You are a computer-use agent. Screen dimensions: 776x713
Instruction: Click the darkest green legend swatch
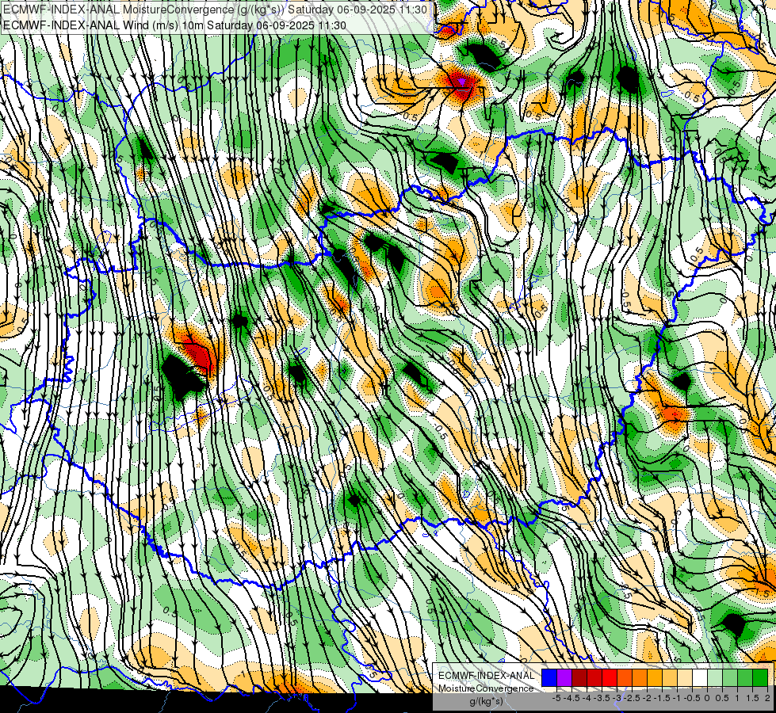click(x=760, y=677)
